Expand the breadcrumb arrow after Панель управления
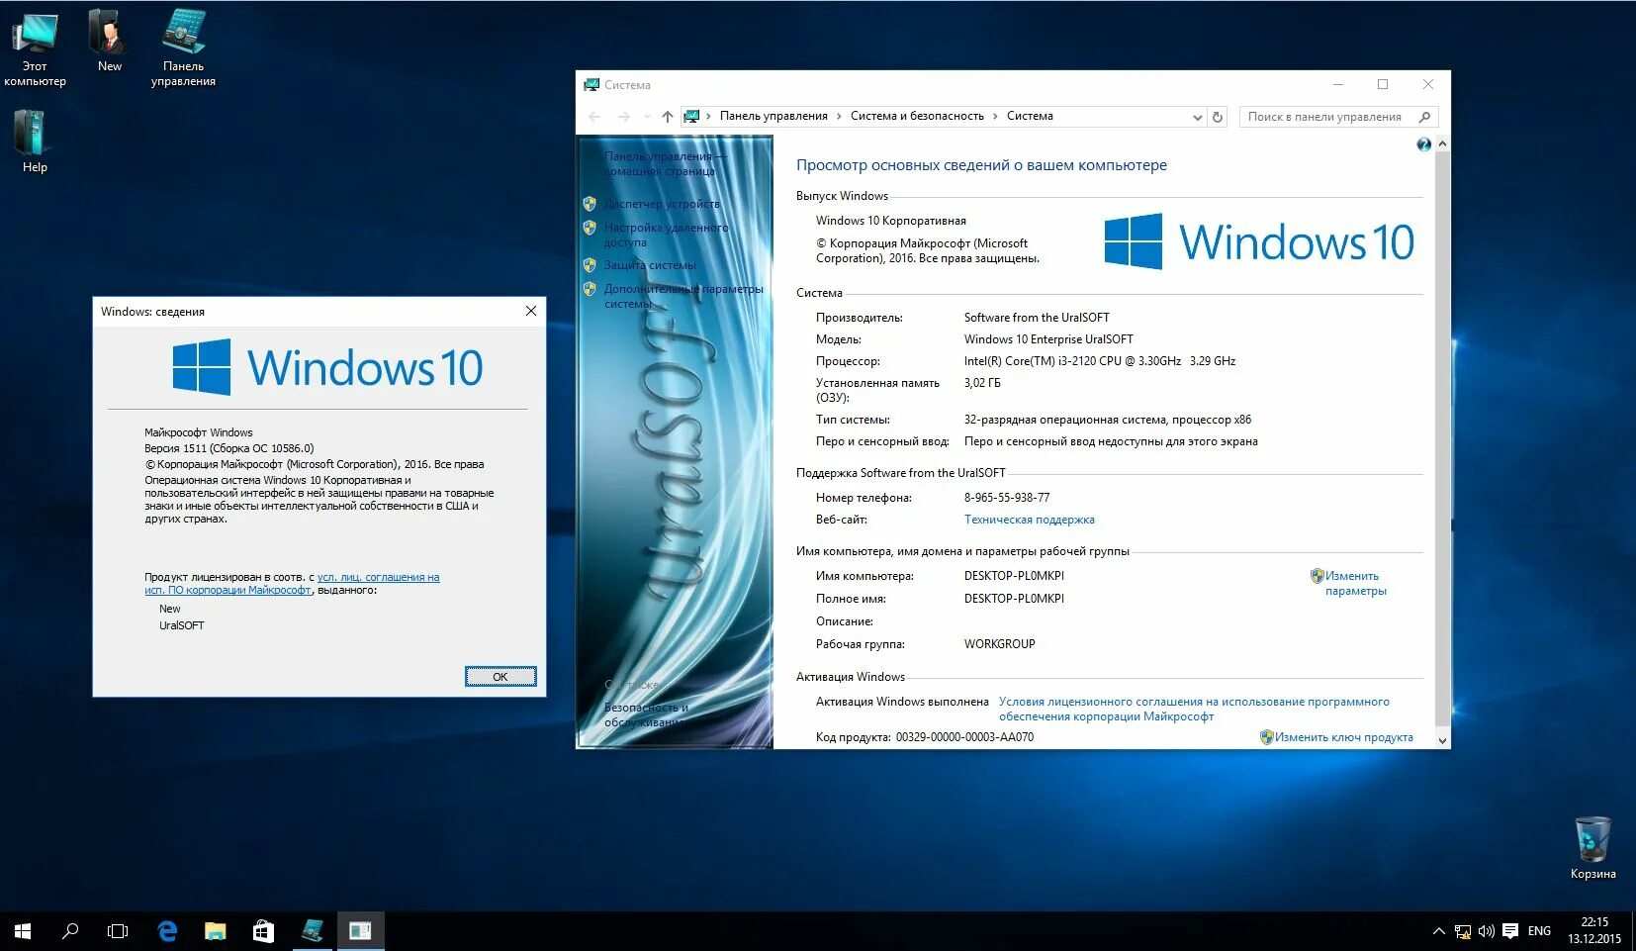1636x951 pixels. (x=838, y=116)
